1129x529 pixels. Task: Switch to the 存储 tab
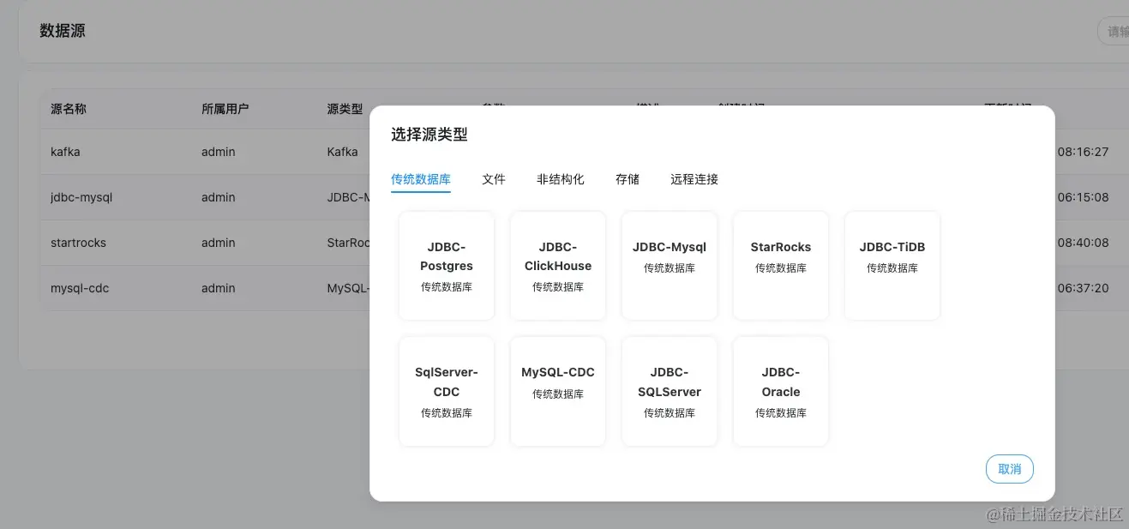[x=628, y=179]
